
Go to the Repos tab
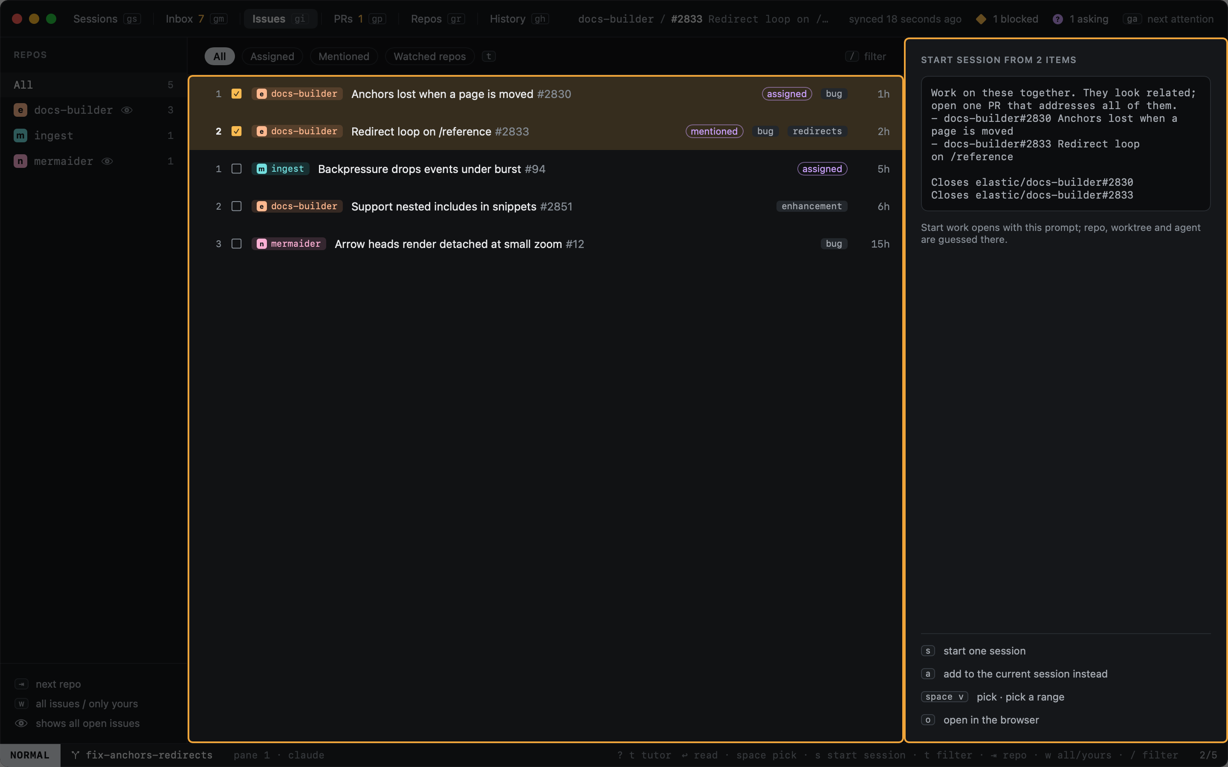(x=437, y=19)
